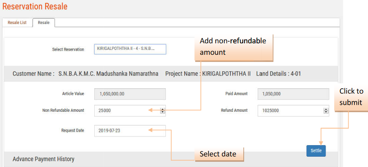Increase Refund Amount with up arrow
This screenshot has height=167, width=368.
[x=326, y=109]
